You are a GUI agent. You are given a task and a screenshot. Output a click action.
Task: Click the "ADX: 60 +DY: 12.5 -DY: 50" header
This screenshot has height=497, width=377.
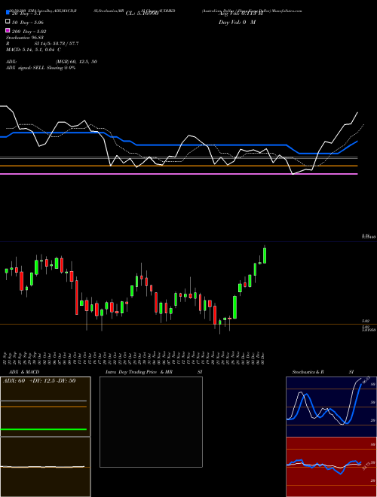point(39,381)
